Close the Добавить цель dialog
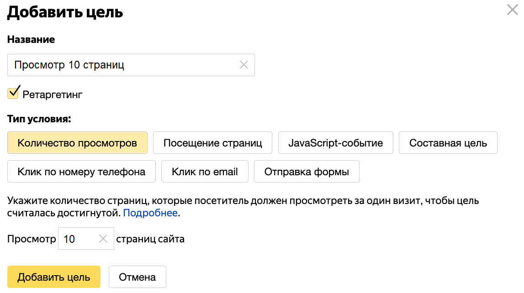This screenshot has height=293, width=524. (513, 10)
